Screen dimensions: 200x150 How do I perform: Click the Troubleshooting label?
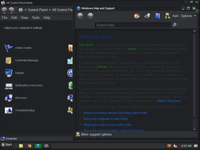click(25, 110)
